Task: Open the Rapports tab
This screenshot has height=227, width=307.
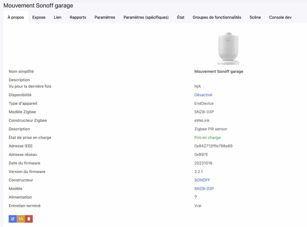Action: (x=78, y=17)
